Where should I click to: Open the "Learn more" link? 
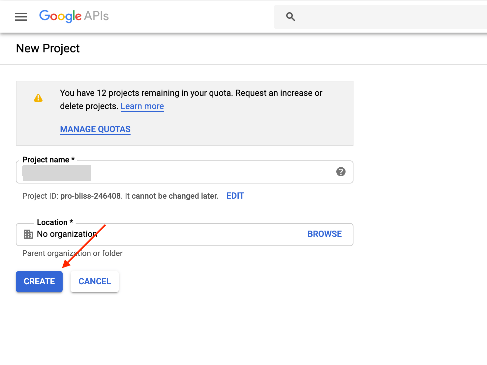[x=142, y=106]
